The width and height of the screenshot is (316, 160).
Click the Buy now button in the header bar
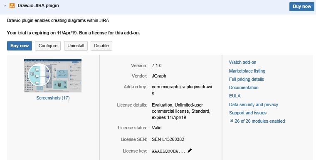[x=302, y=7]
